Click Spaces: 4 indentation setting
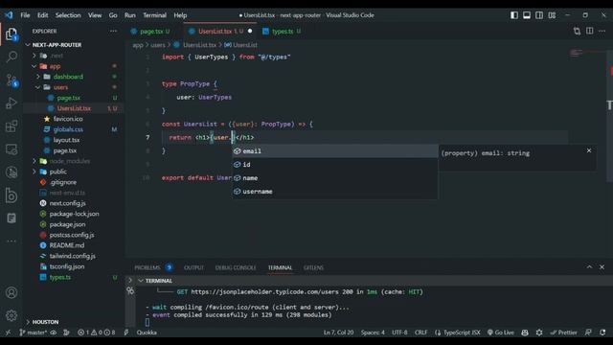This screenshot has width=613, height=345. [373, 333]
